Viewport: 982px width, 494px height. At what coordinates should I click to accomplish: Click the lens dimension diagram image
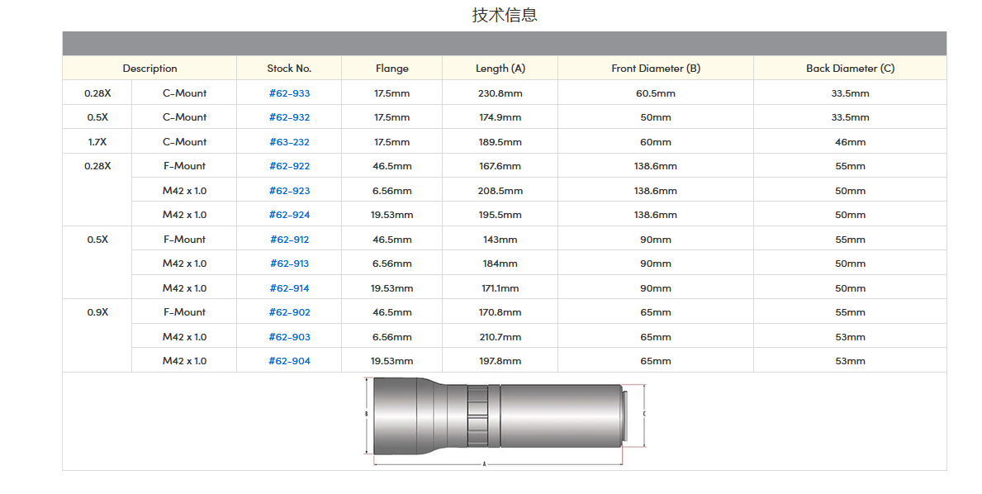pyautogui.click(x=504, y=420)
